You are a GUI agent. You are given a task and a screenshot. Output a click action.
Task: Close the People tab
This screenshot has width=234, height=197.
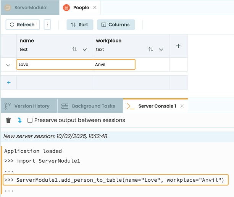95,8
